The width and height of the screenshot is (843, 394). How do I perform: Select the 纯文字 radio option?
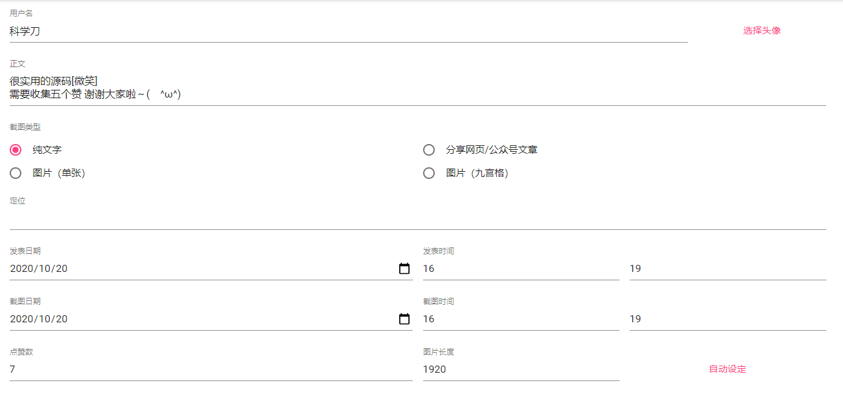(x=16, y=150)
